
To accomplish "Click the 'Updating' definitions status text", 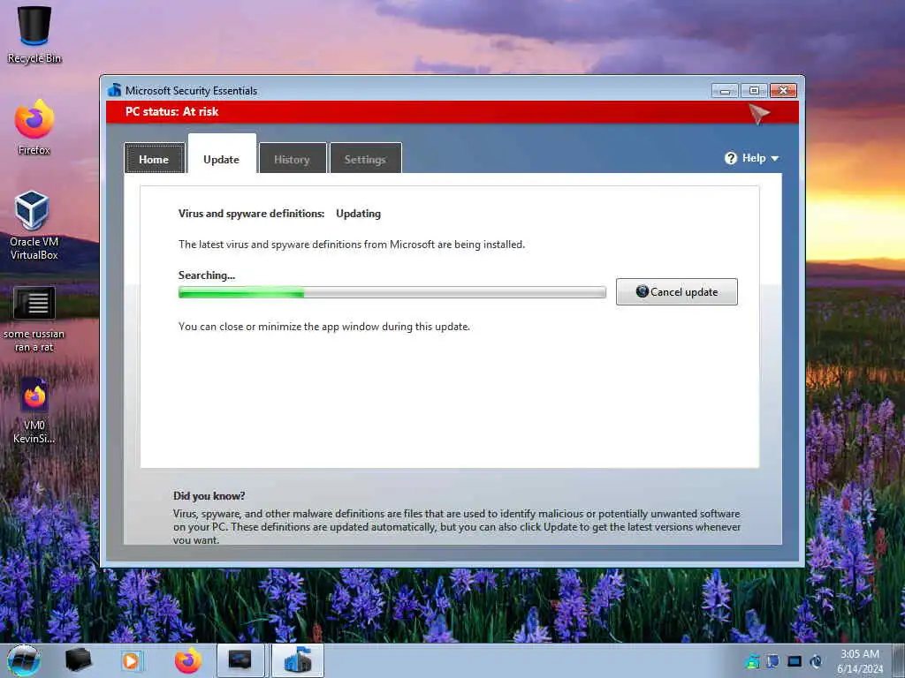I will (x=359, y=214).
